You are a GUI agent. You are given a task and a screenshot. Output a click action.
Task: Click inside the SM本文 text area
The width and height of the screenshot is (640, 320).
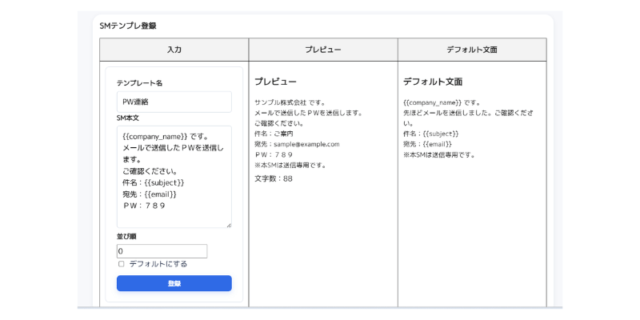174,176
